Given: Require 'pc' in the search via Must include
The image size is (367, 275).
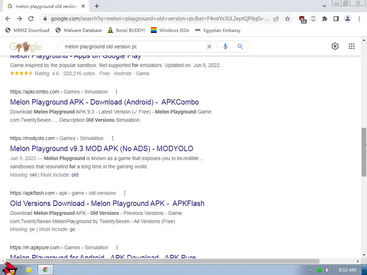Looking at the screenshot, I should click(73, 230).
